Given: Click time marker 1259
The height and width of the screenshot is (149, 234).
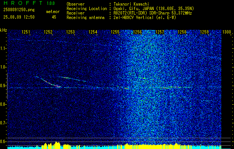Looking at the screenshot, I should 204,32.
